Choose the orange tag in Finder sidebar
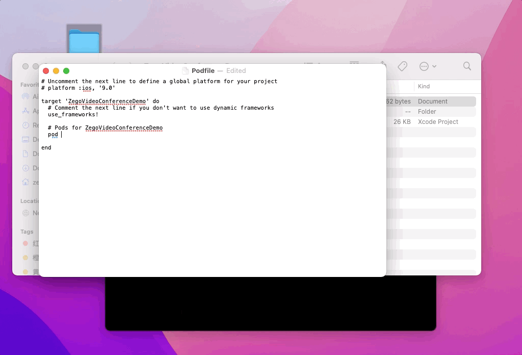This screenshot has width=522, height=355. [25, 258]
